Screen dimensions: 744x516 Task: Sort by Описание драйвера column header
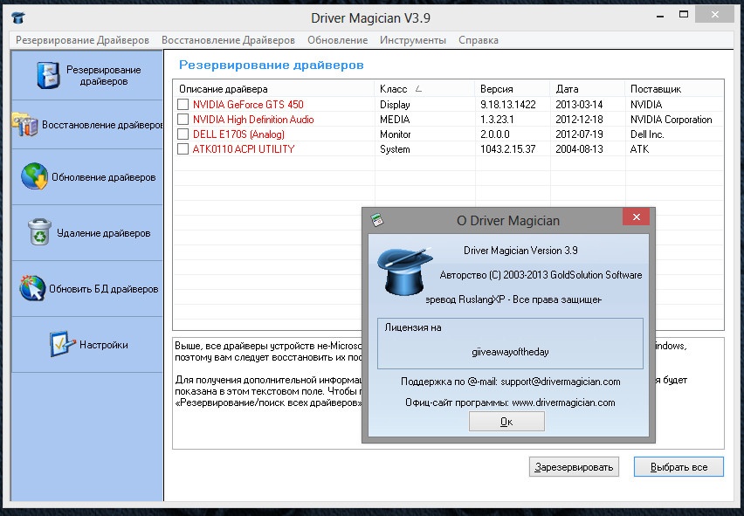(274, 89)
